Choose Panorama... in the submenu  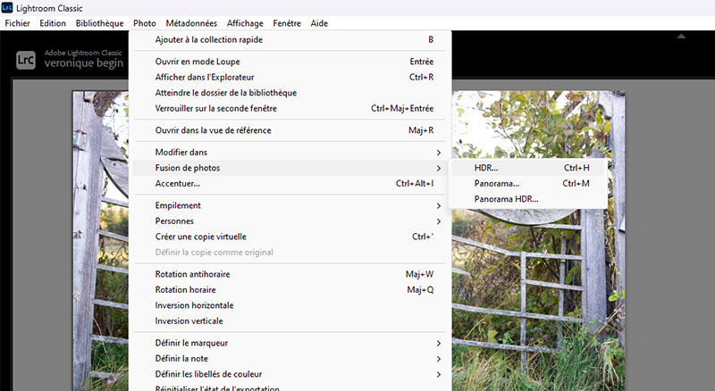pyautogui.click(x=527, y=183)
